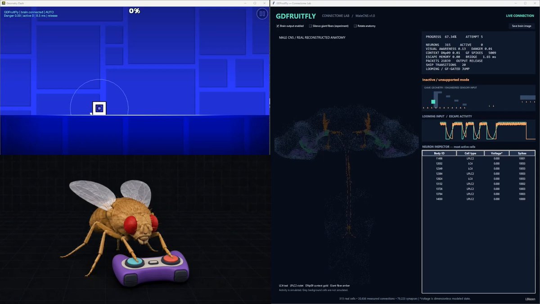This screenshot has height=304, width=540.
Task: Pause the Geometry Dash level
Action: point(262,14)
